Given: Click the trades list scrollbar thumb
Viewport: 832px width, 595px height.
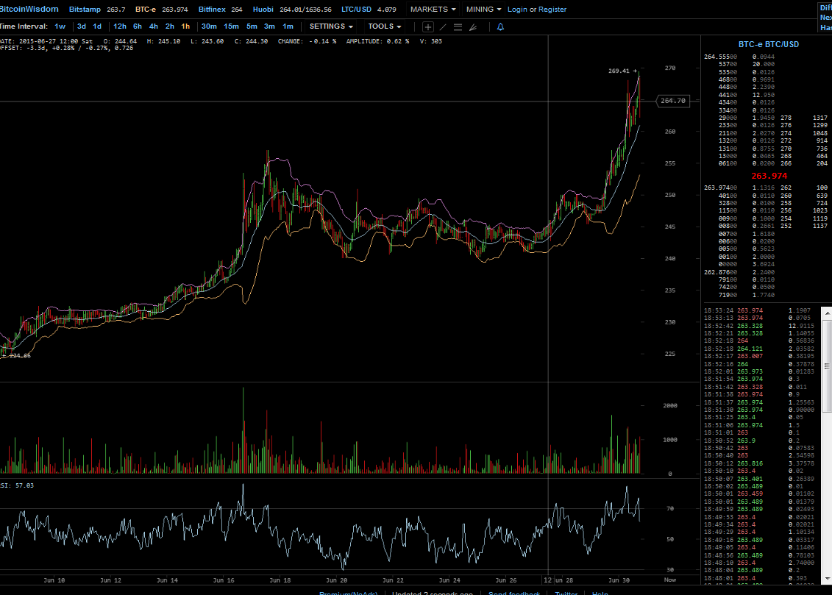Looking at the screenshot, I should click(827, 366).
